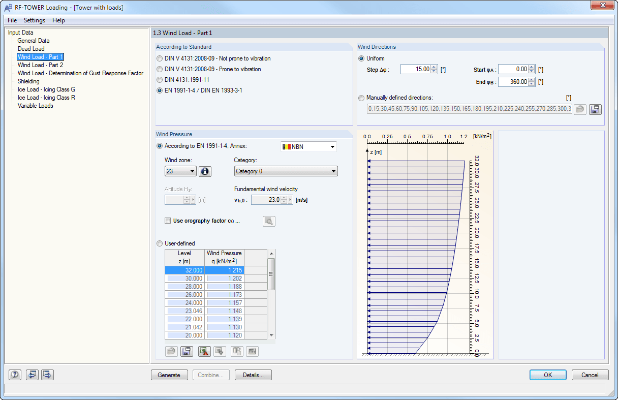
Task: Decrease Step Δφ value
Action: tap(434, 72)
